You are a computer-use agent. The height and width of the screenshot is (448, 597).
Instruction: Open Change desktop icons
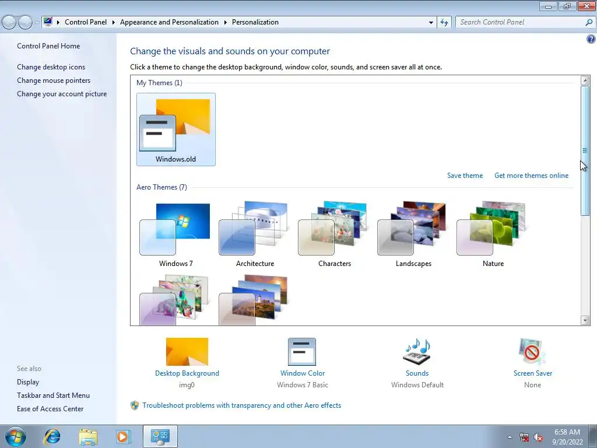click(51, 67)
